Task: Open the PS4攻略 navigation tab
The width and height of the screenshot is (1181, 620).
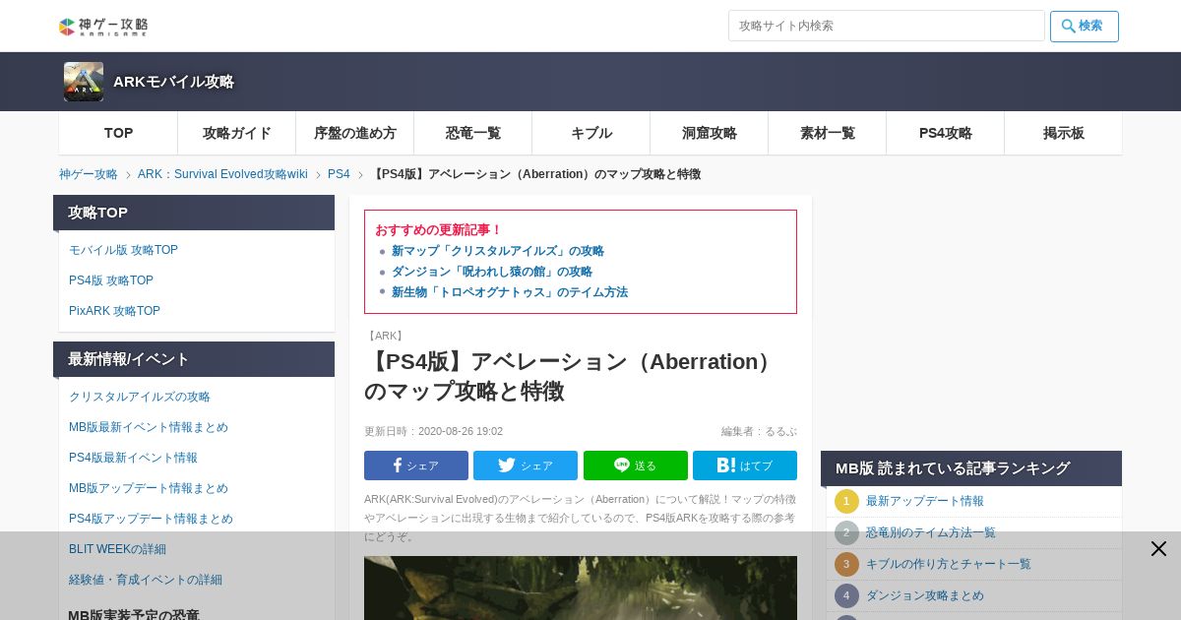Action: [946, 133]
